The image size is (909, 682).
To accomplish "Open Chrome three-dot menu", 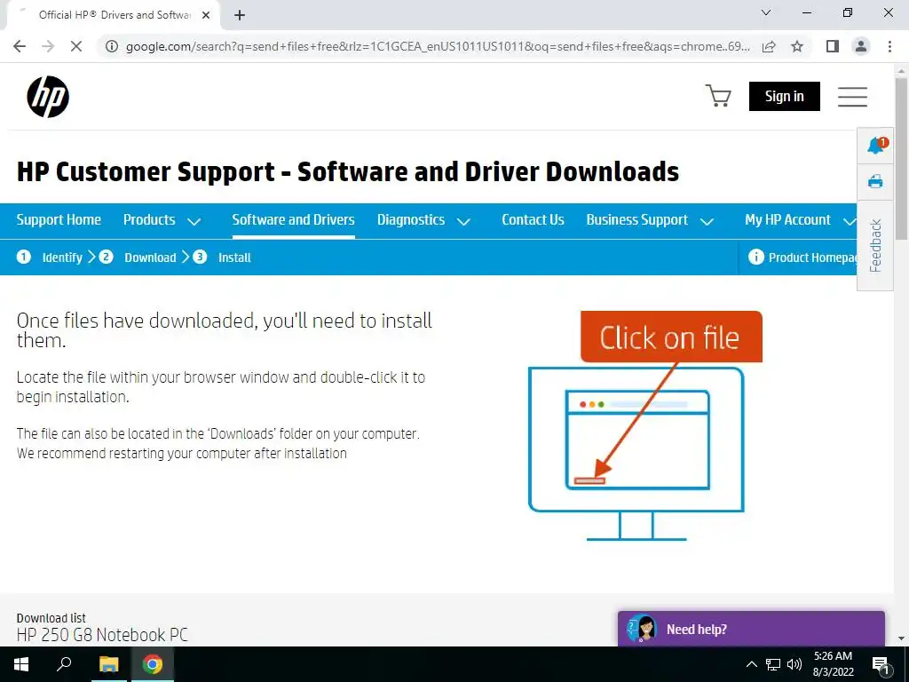I will click(889, 46).
